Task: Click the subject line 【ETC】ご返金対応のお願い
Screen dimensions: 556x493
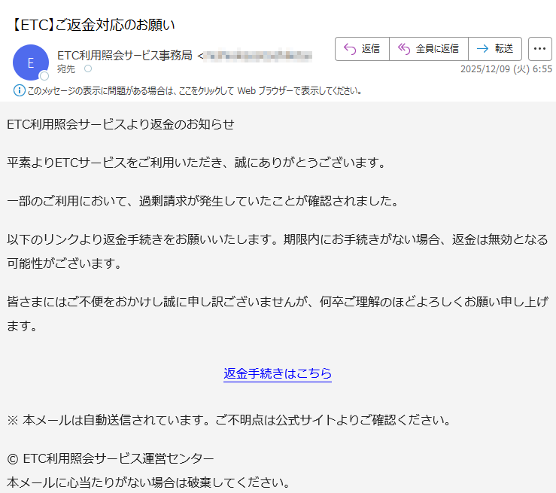Action: 93,24
